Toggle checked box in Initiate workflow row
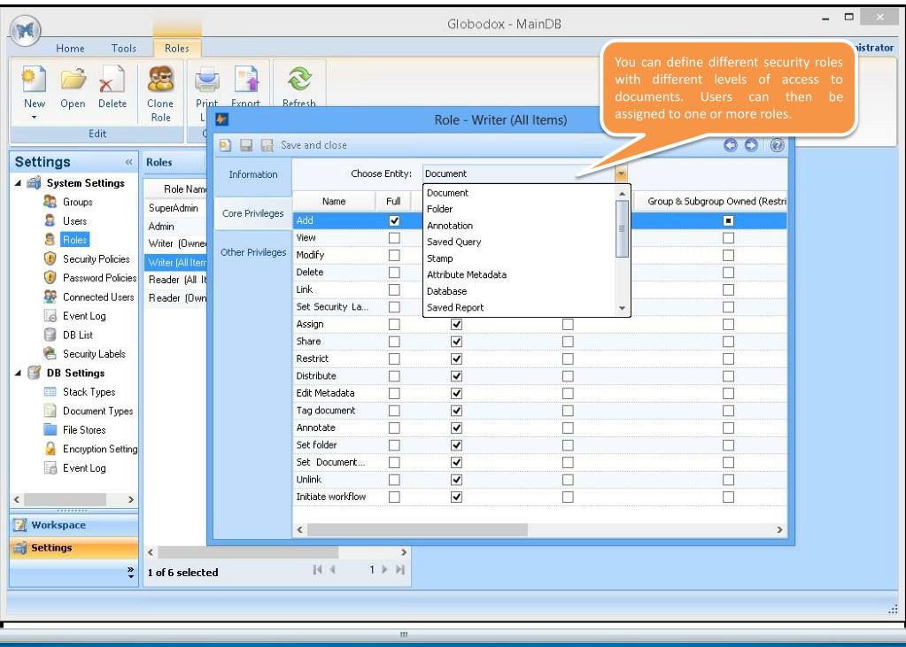 pyautogui.click(x=456, y=497)
